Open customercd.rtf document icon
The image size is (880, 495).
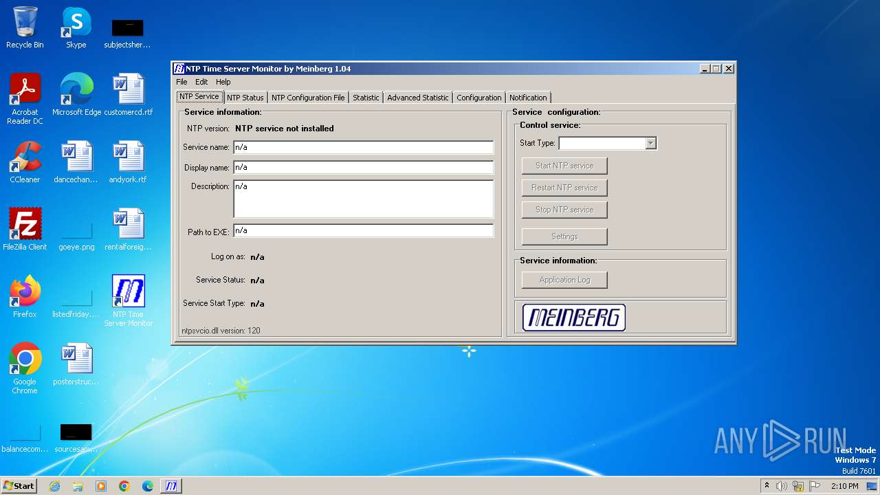[x=129, y=95]
